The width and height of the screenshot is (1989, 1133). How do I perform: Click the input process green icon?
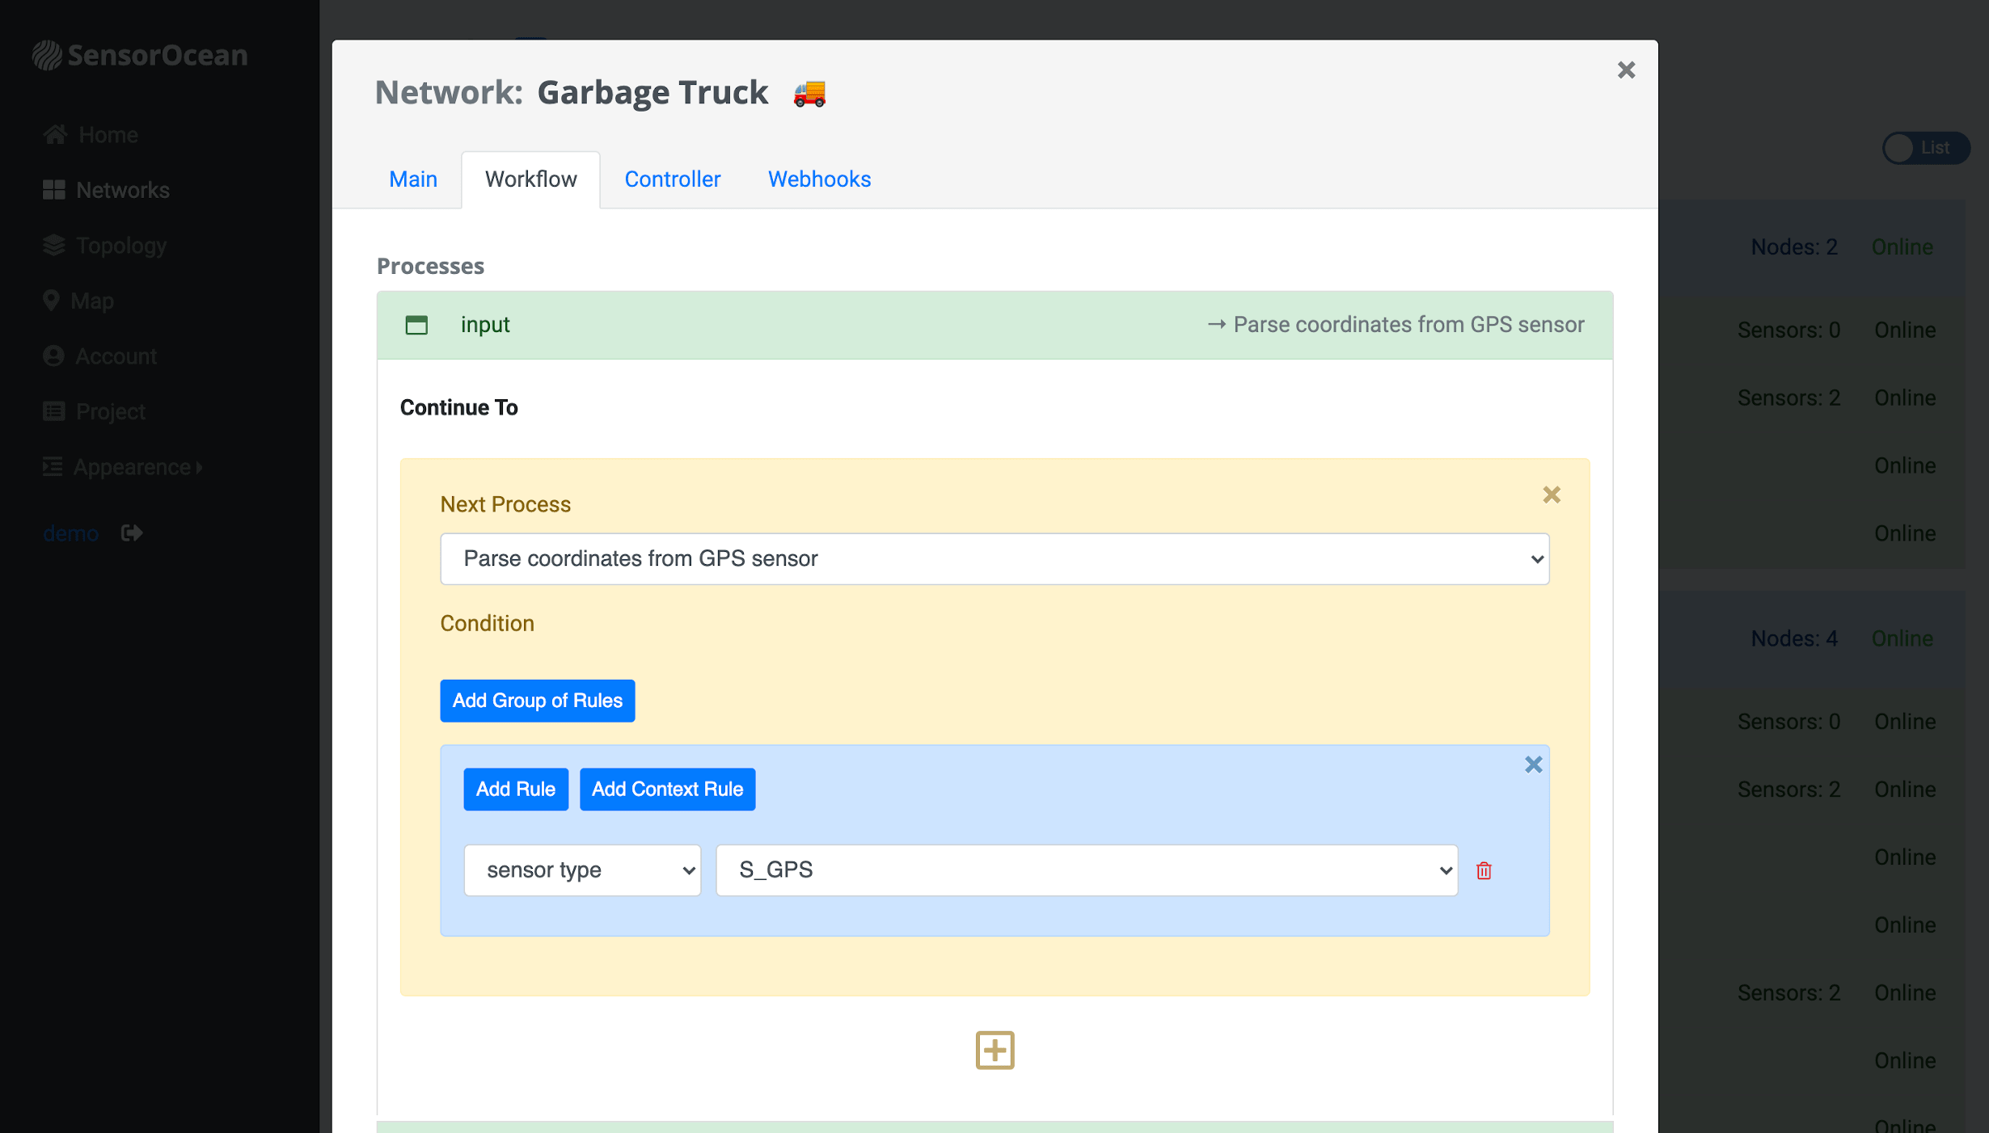tap(416, 323)
